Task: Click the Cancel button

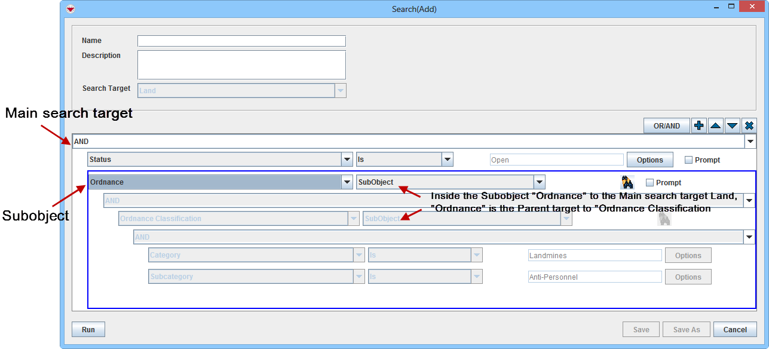Action: pos(734,329)
